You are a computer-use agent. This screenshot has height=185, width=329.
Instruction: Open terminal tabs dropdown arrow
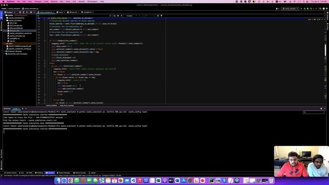tap(26, 108)
